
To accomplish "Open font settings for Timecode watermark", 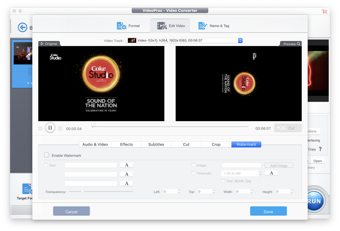I will (271, 173).
